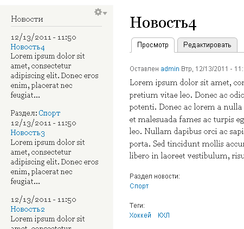Screen dimensions: 244x229
Task: Open Новость3 link in sidebar
Action: (28, 133)
